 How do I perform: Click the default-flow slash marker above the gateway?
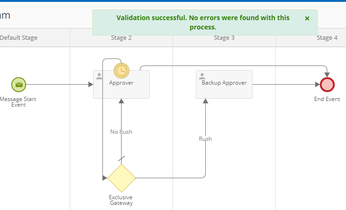pos(122,159)
